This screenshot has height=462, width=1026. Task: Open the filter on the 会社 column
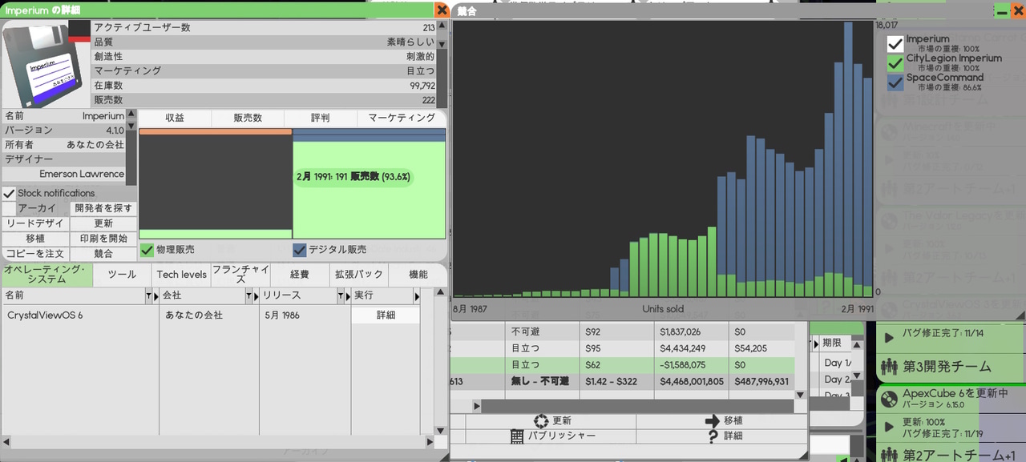pyautogui.click(x=249, y=296)
